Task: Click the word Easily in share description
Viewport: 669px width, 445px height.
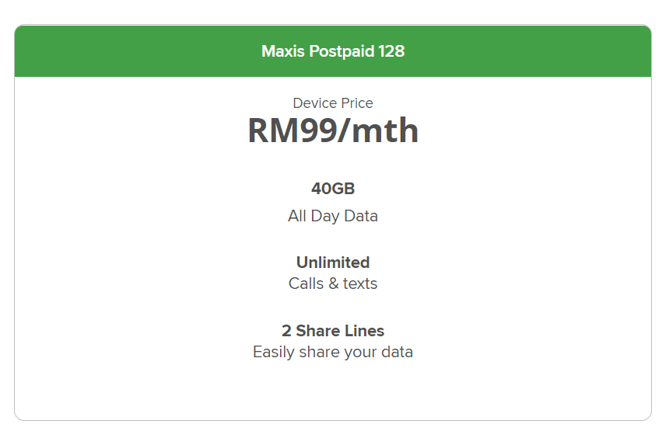Action: pyautogui.click(x=274, y=352)
